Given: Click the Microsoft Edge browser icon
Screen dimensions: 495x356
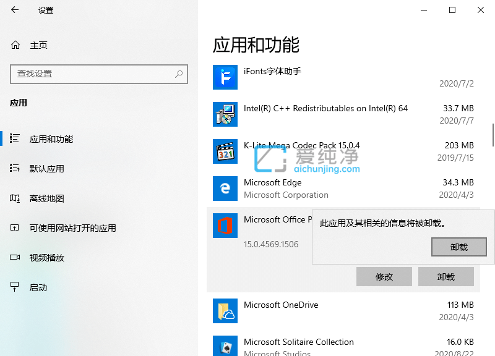Looking at the screenshot, I should pos(225,189).
